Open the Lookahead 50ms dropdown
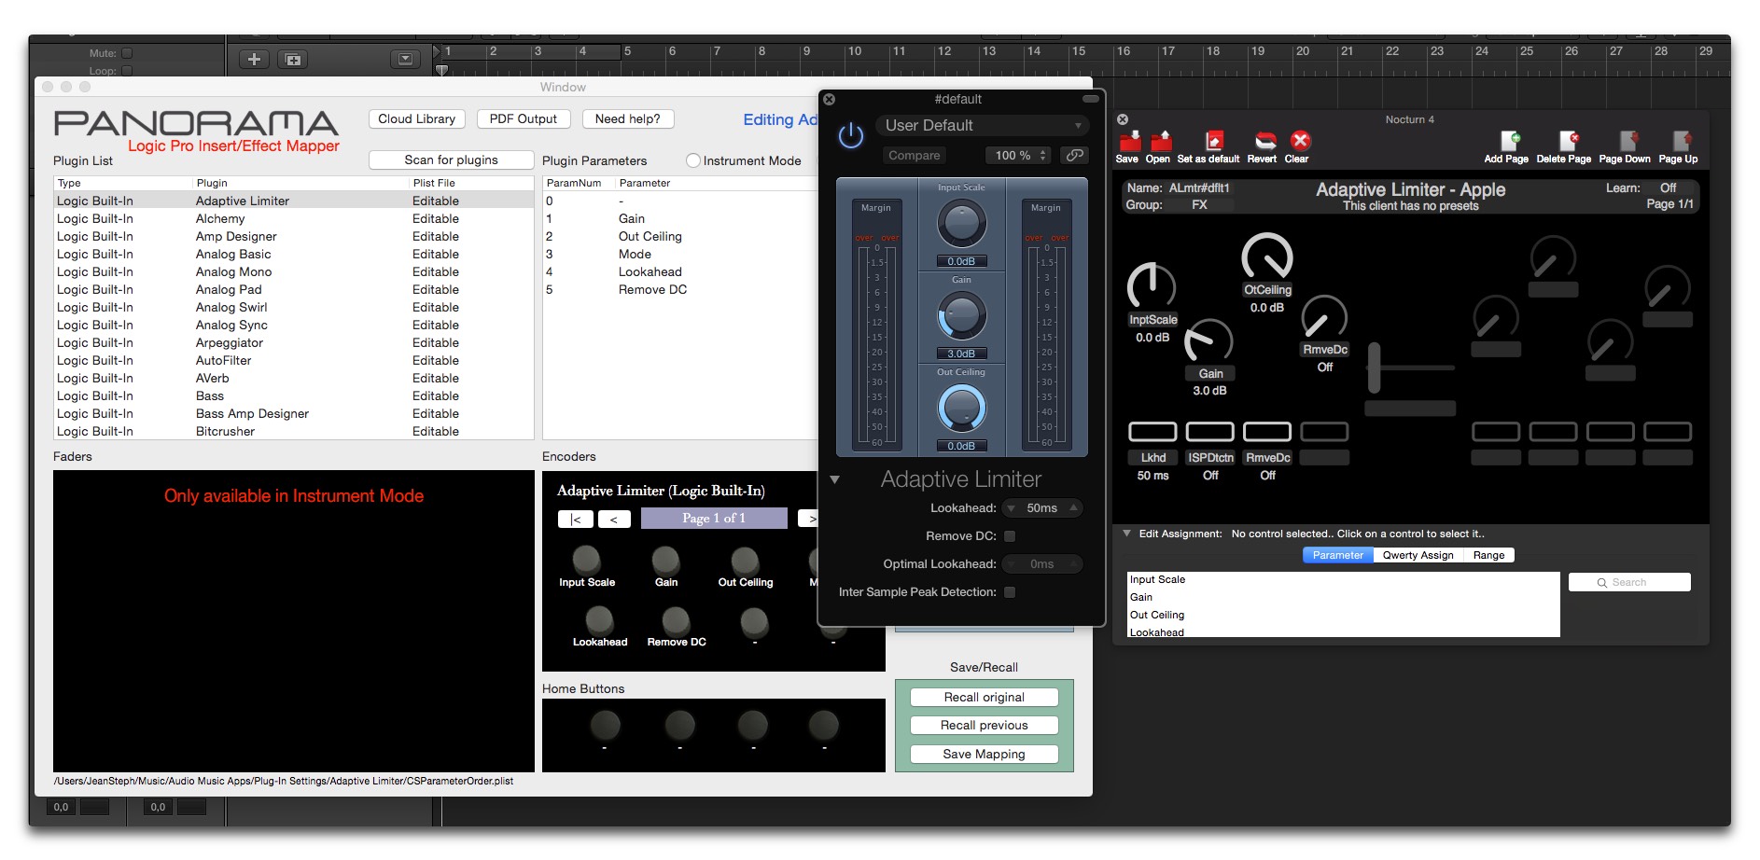1760x860 pixels. point(1041,508)
